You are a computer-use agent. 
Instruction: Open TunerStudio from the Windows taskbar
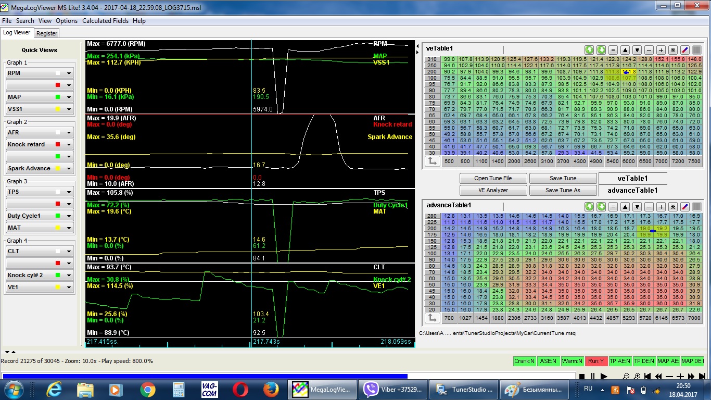464,389
